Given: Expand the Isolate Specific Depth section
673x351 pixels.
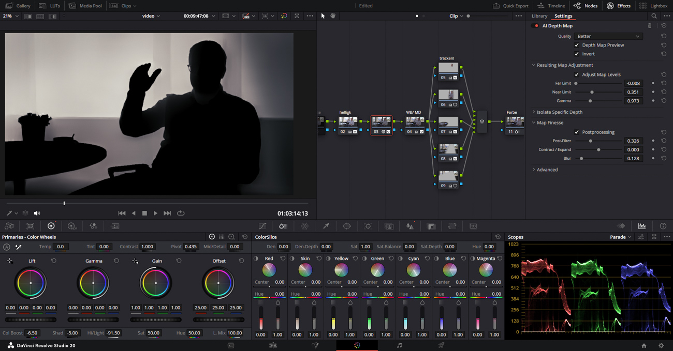Looking at the screenshot, I should pos(559,112).
